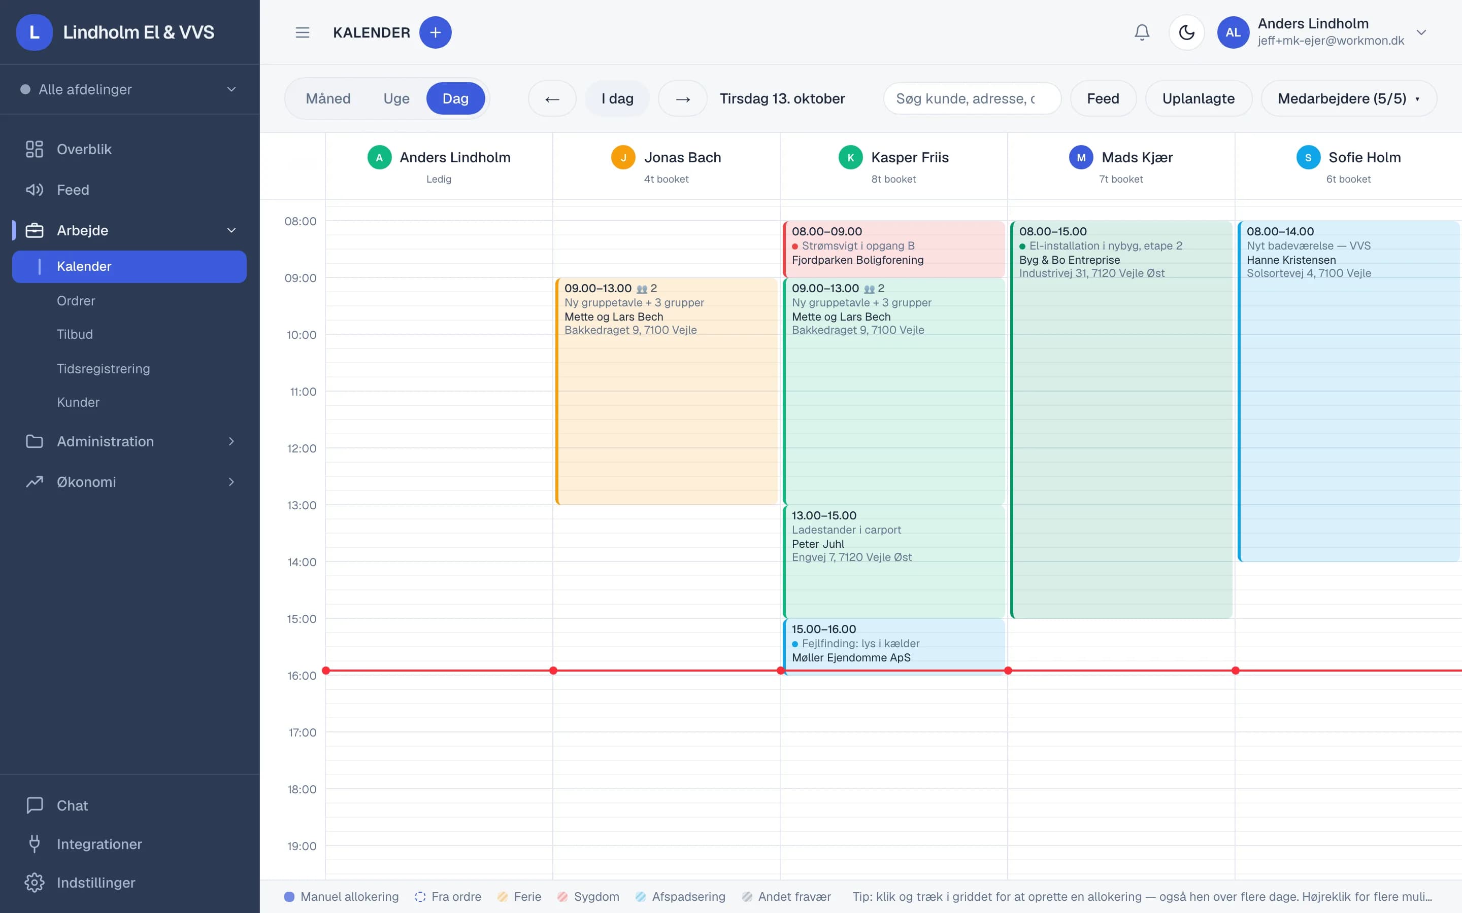1462x913 pixels.
Task: Click Kasper Friis's avatar
Action: pyautogui.click(x=851, y=158)
